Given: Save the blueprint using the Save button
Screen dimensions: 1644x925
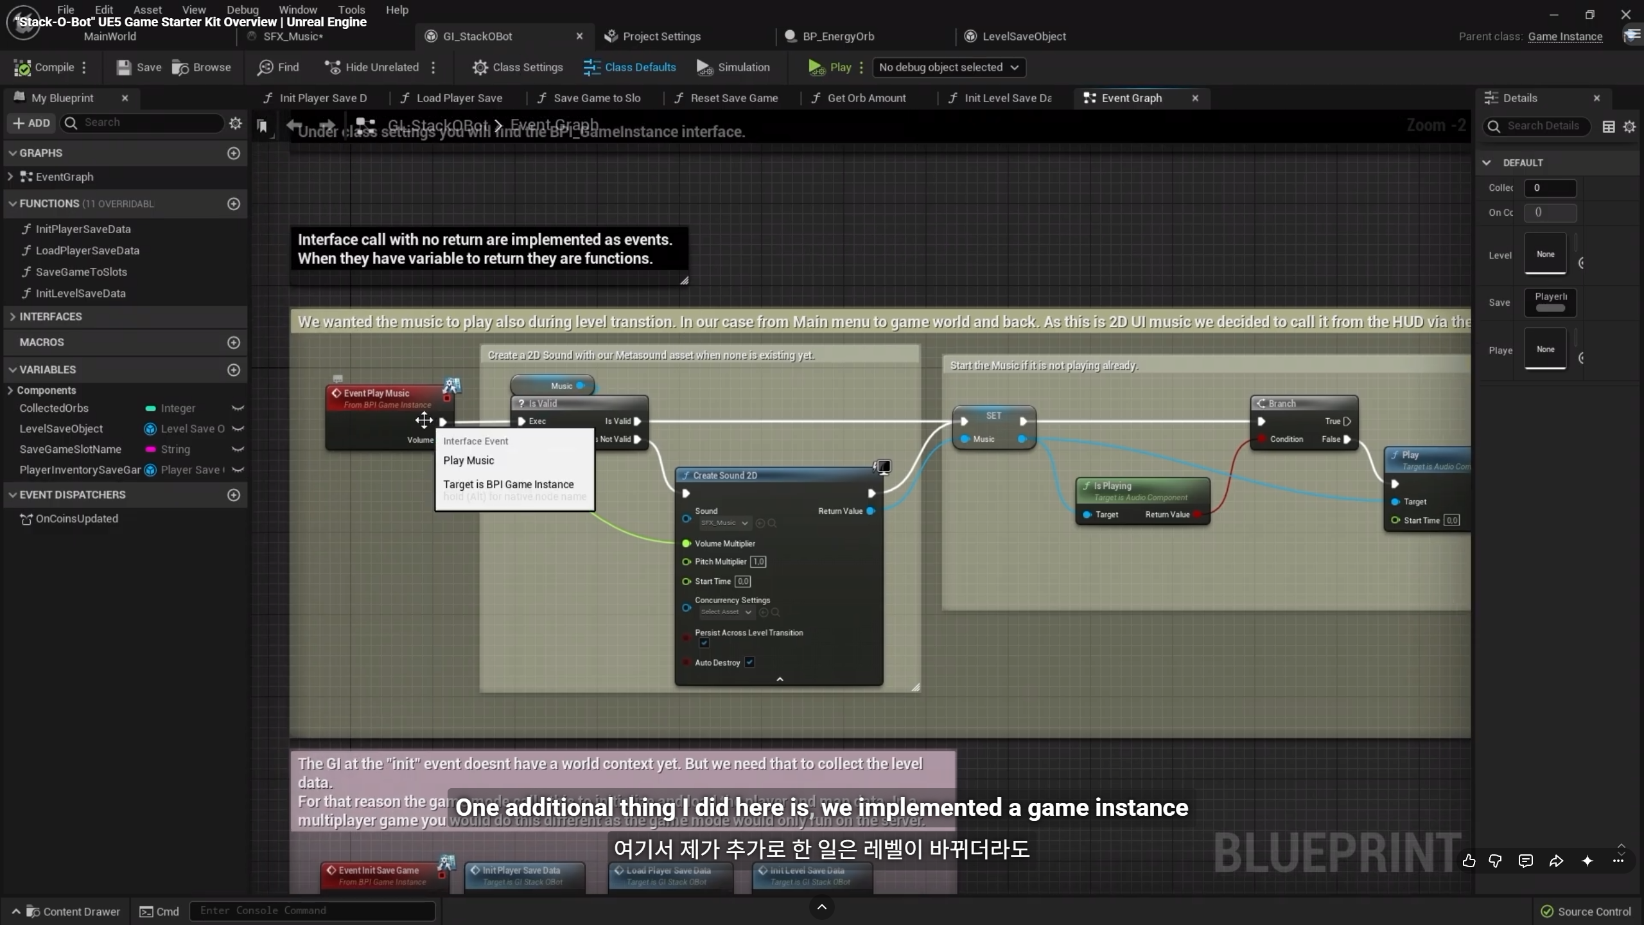Looking at the screenshot, I should (139, 67).
